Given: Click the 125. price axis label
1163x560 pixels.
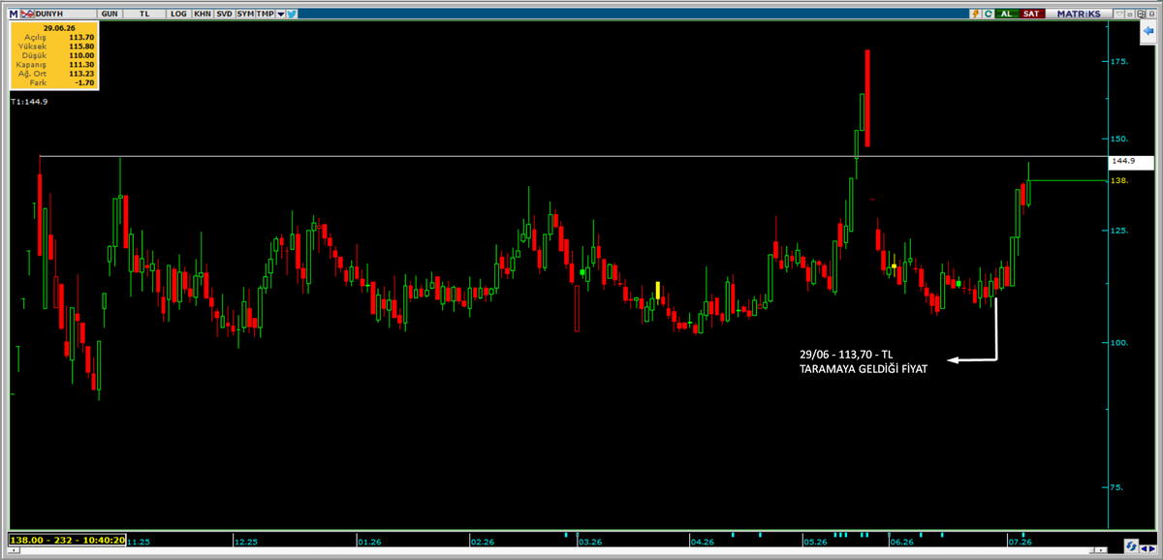Looking at the screenshot, I should (1119, 231).
